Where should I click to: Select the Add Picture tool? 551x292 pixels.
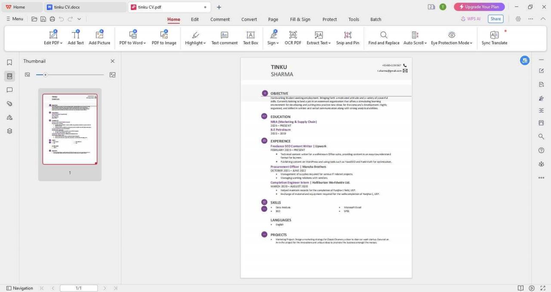[99, 38]
